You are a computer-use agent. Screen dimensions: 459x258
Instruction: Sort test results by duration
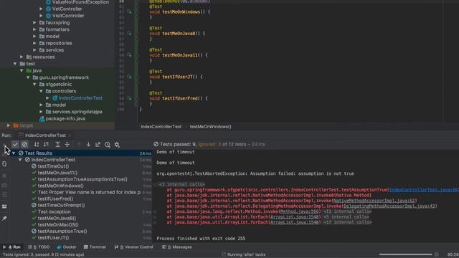pyautogui.click(x=46, y=145)
